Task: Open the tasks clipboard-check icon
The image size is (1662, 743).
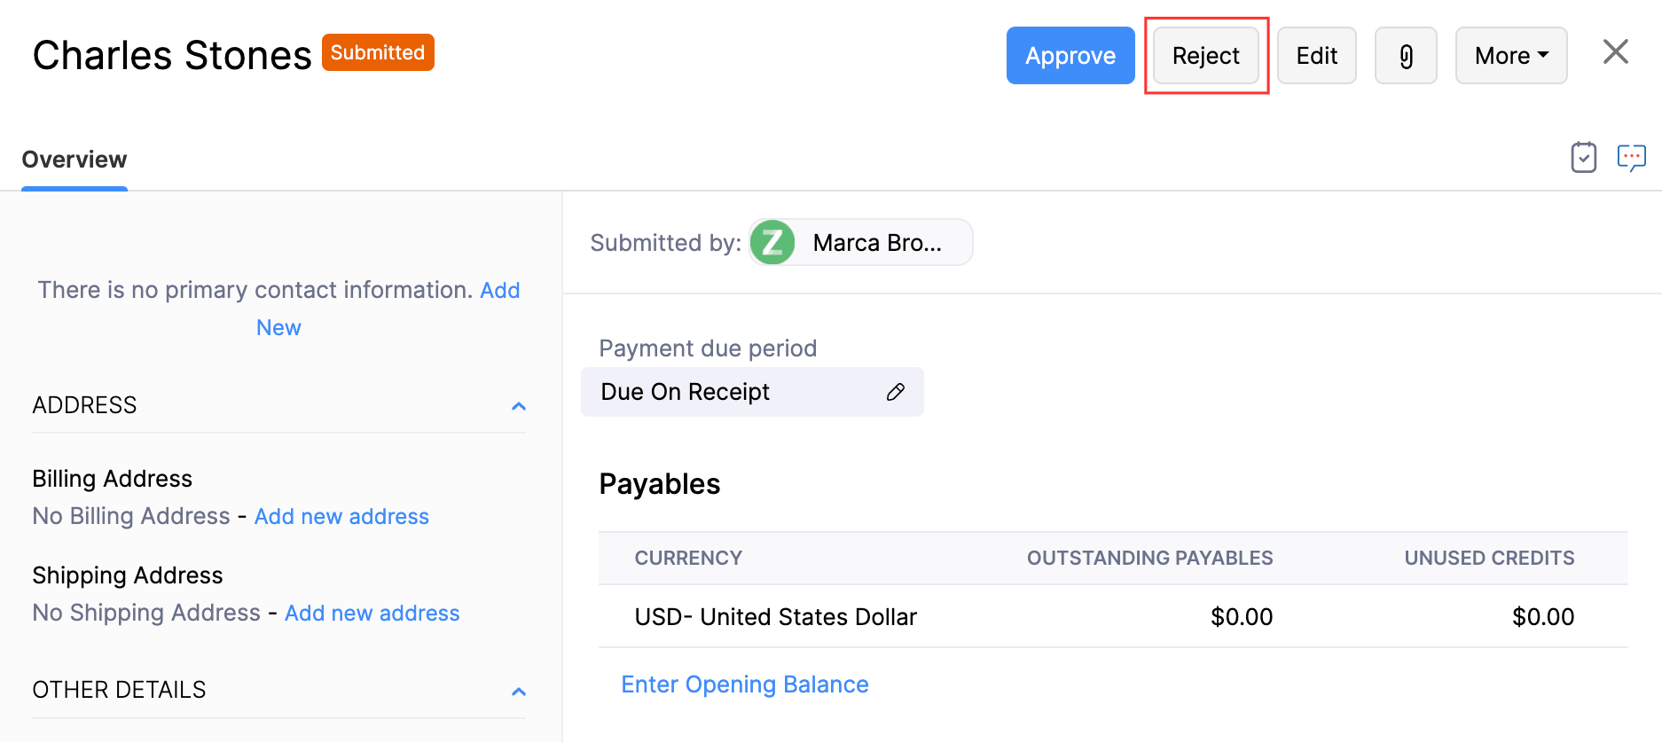Action: point(1583,158)
